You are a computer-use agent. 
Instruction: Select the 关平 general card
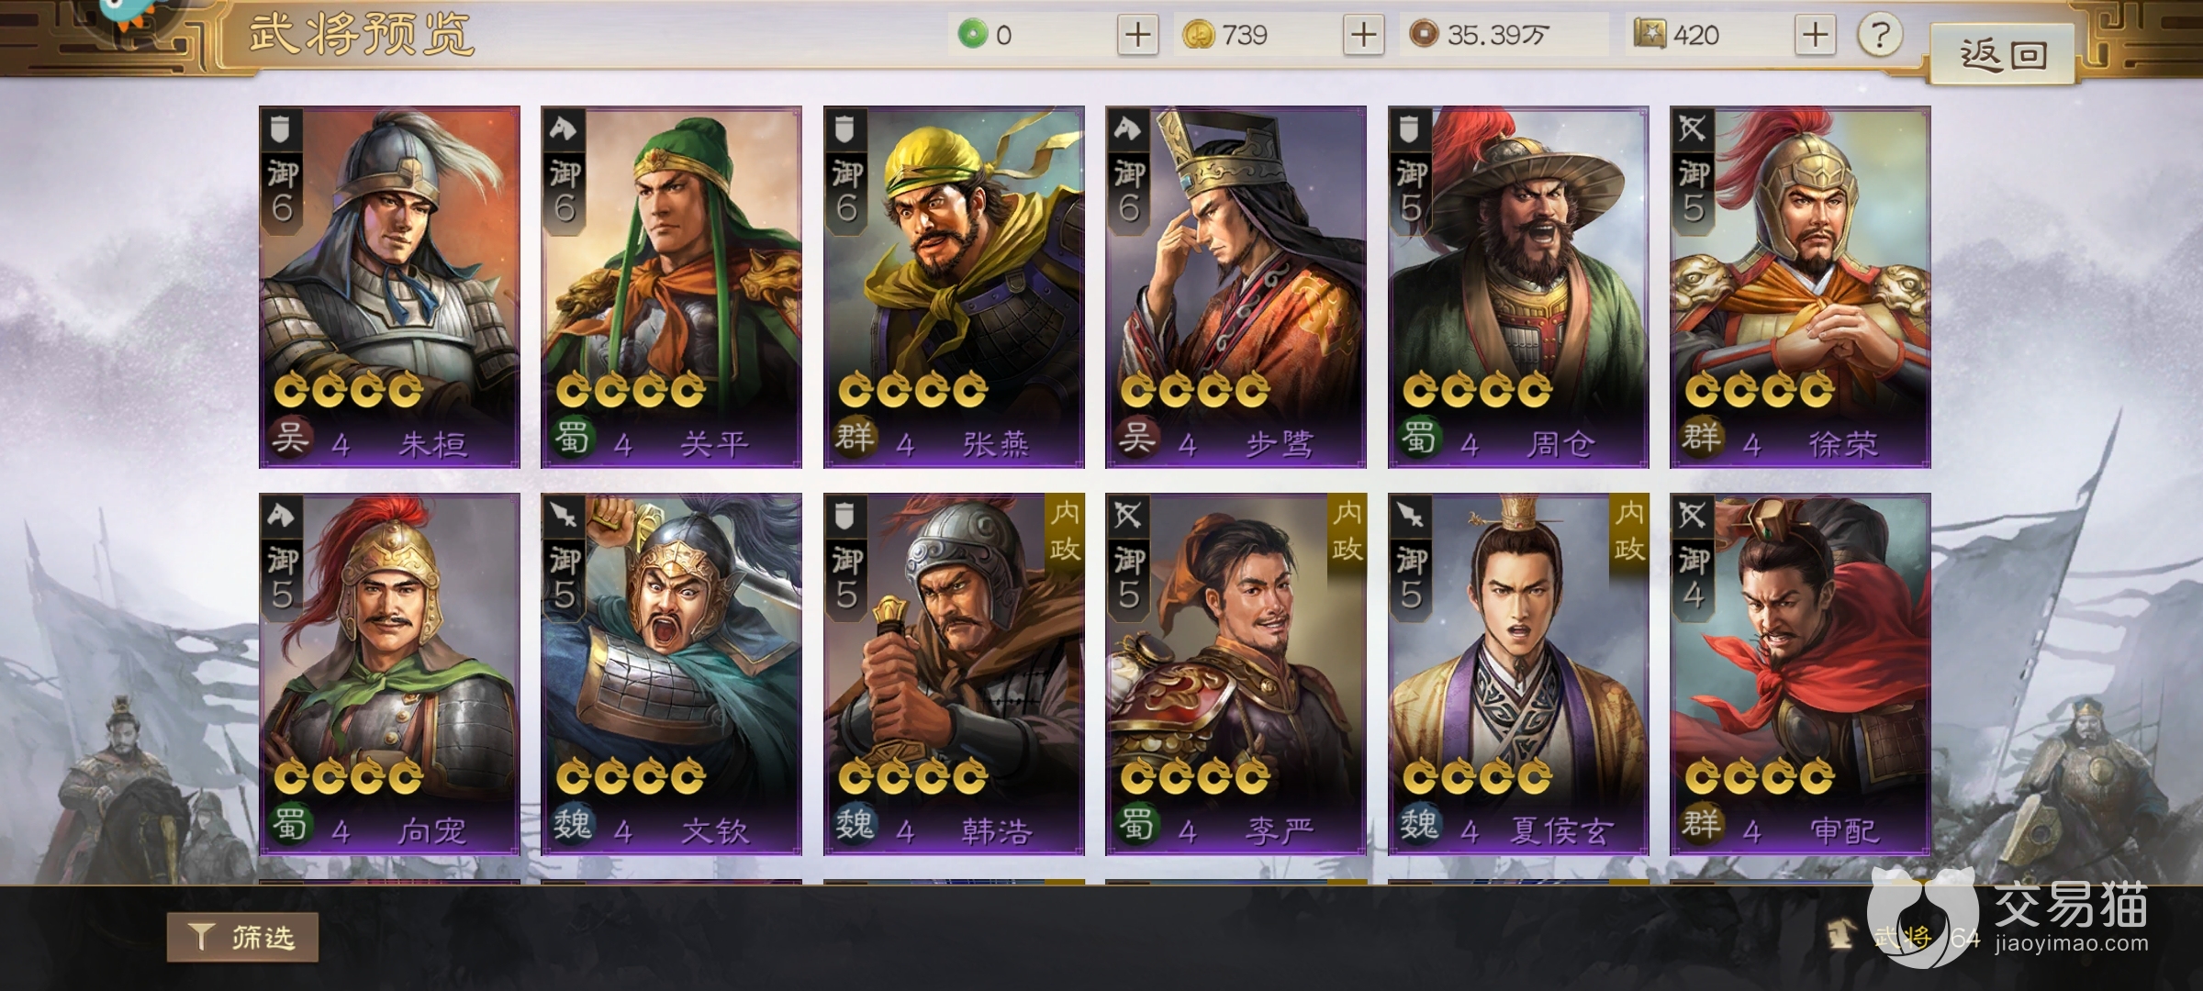click(x=671, y=287)
